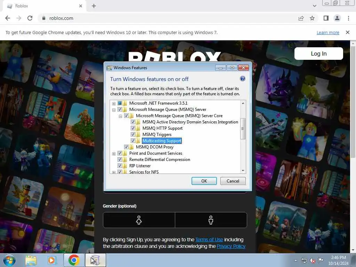Uncheck MSMQ Triggers checkbox
This screenshot has height=267, width=356.
133,135
